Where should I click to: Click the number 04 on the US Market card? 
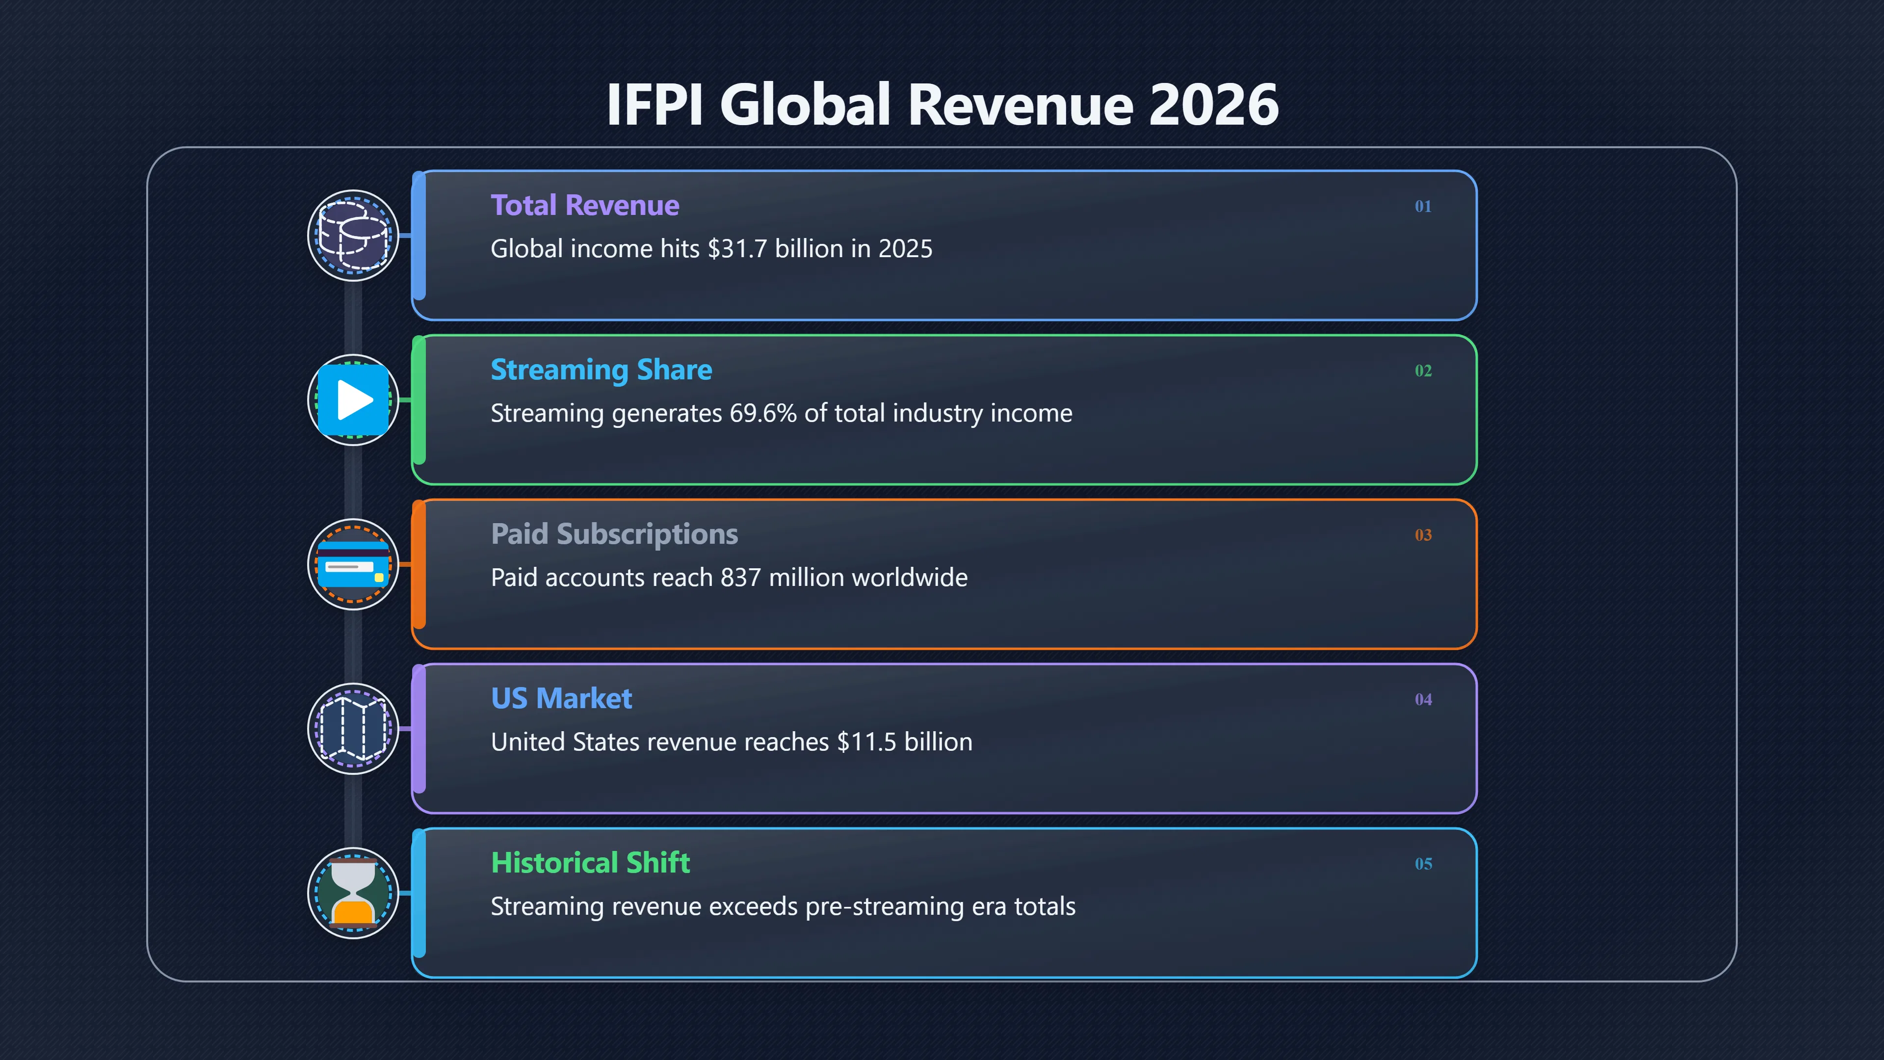pos(1423,699)
